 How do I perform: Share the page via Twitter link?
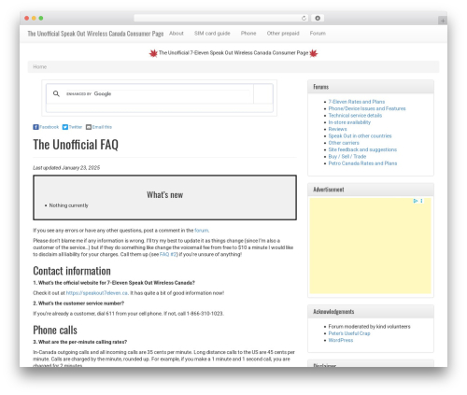(x=76, y=127)
